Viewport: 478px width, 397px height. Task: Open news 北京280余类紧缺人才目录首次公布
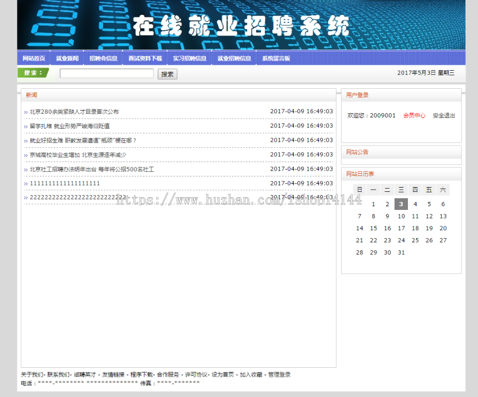click(74, 112)
